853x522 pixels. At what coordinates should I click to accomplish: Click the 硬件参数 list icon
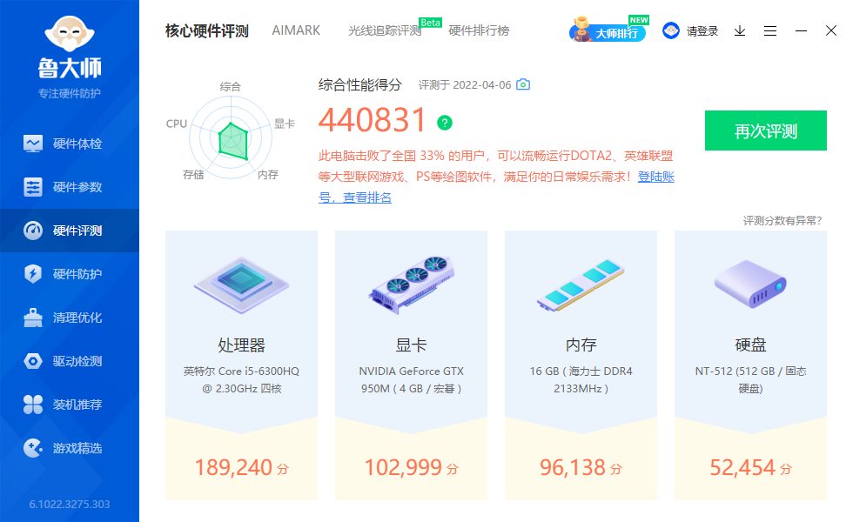33,187
